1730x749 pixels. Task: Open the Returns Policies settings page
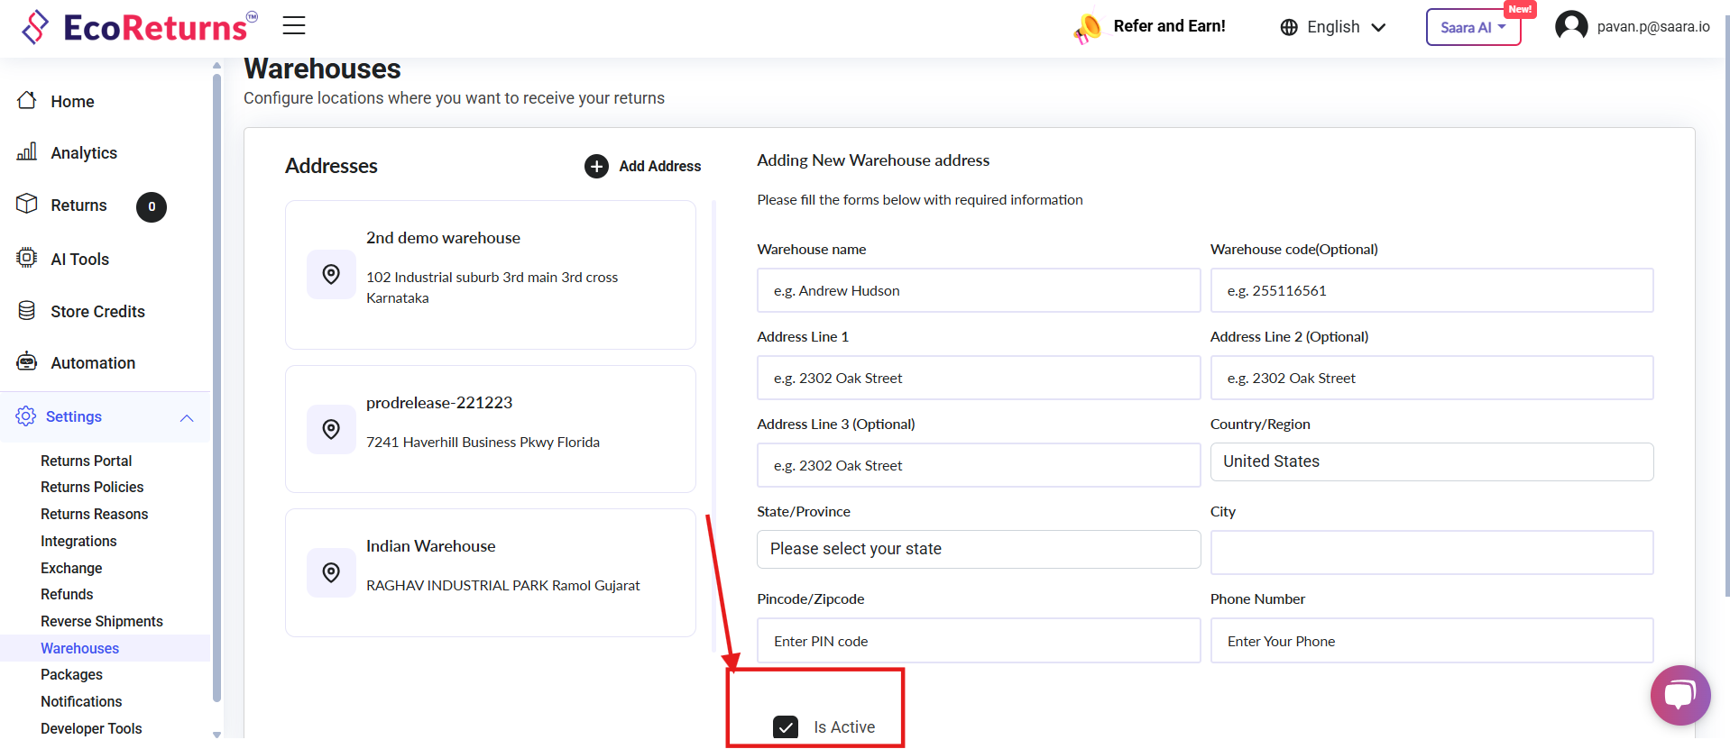tap(92, 487)
